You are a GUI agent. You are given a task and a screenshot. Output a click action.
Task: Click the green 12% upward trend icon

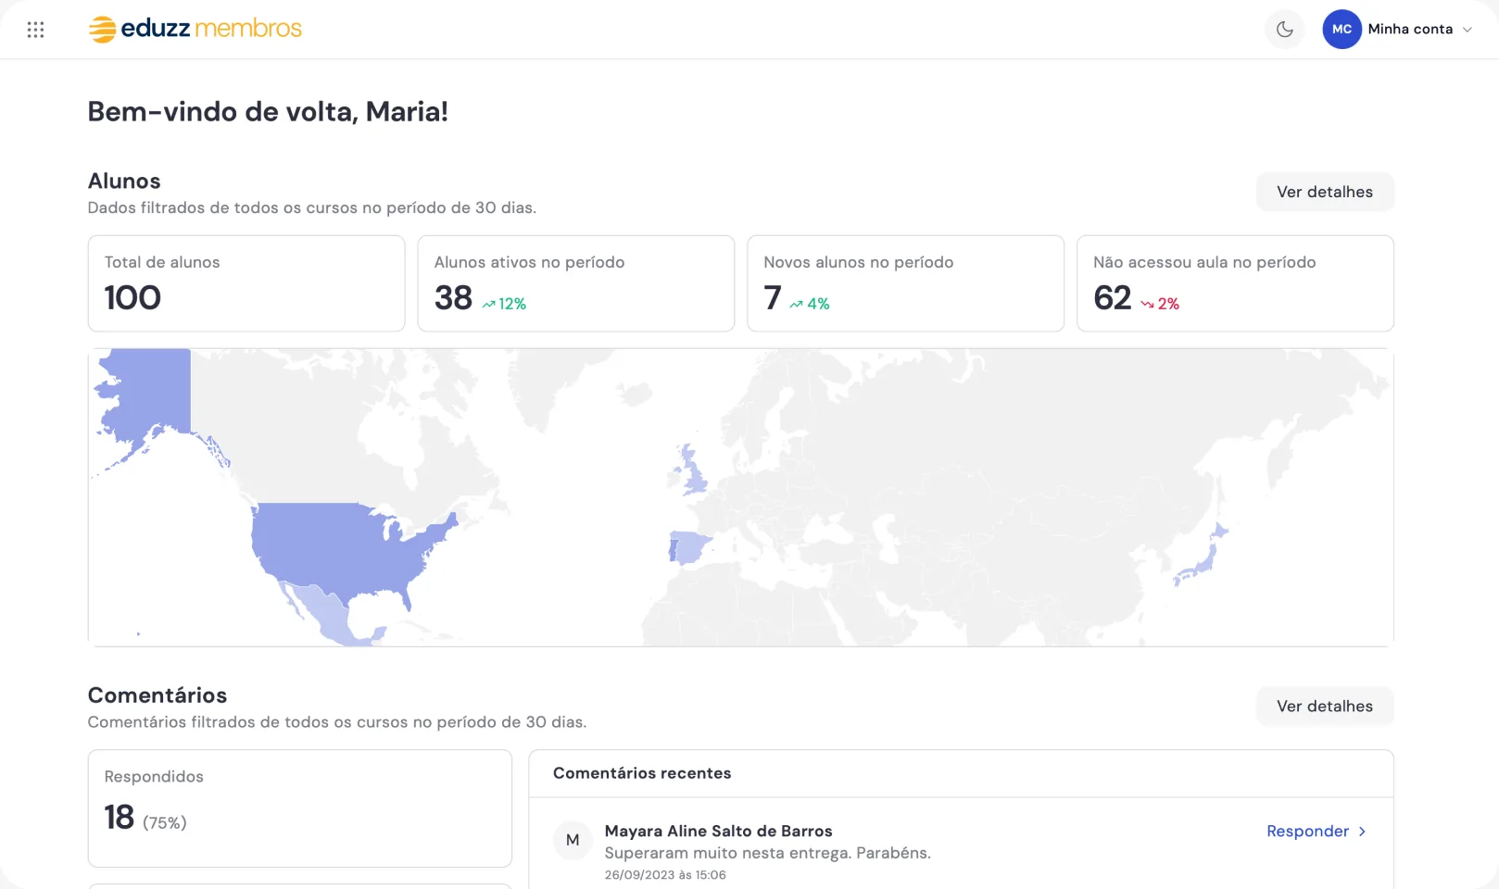[488, 304]
